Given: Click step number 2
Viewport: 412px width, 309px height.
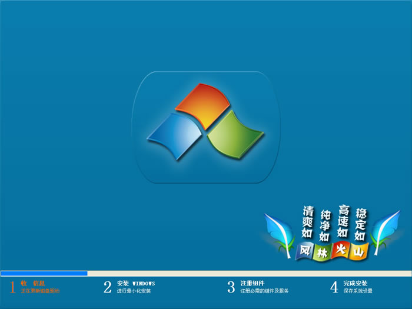Looking at the screenshot, I should click(108, 287).
